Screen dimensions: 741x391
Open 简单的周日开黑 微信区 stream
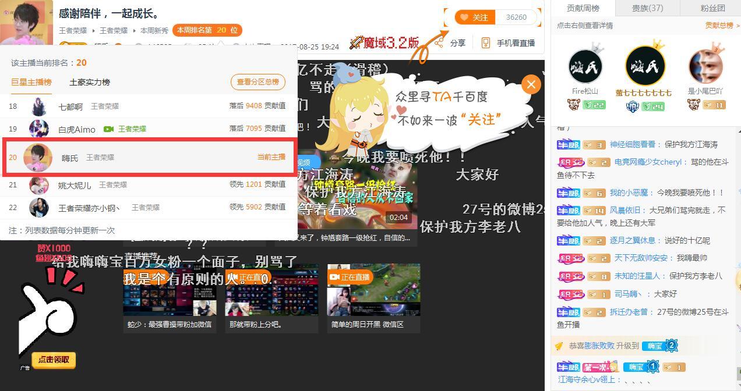[373, 298]
